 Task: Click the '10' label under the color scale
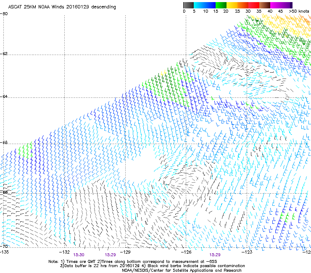(x=206, y=11)
